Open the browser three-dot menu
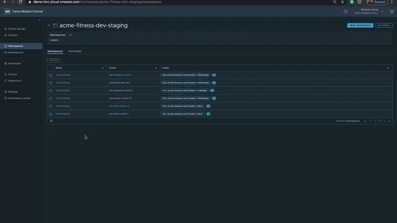Screen dimensions: 397x223 pyautogui.click(x=391, y=2)
